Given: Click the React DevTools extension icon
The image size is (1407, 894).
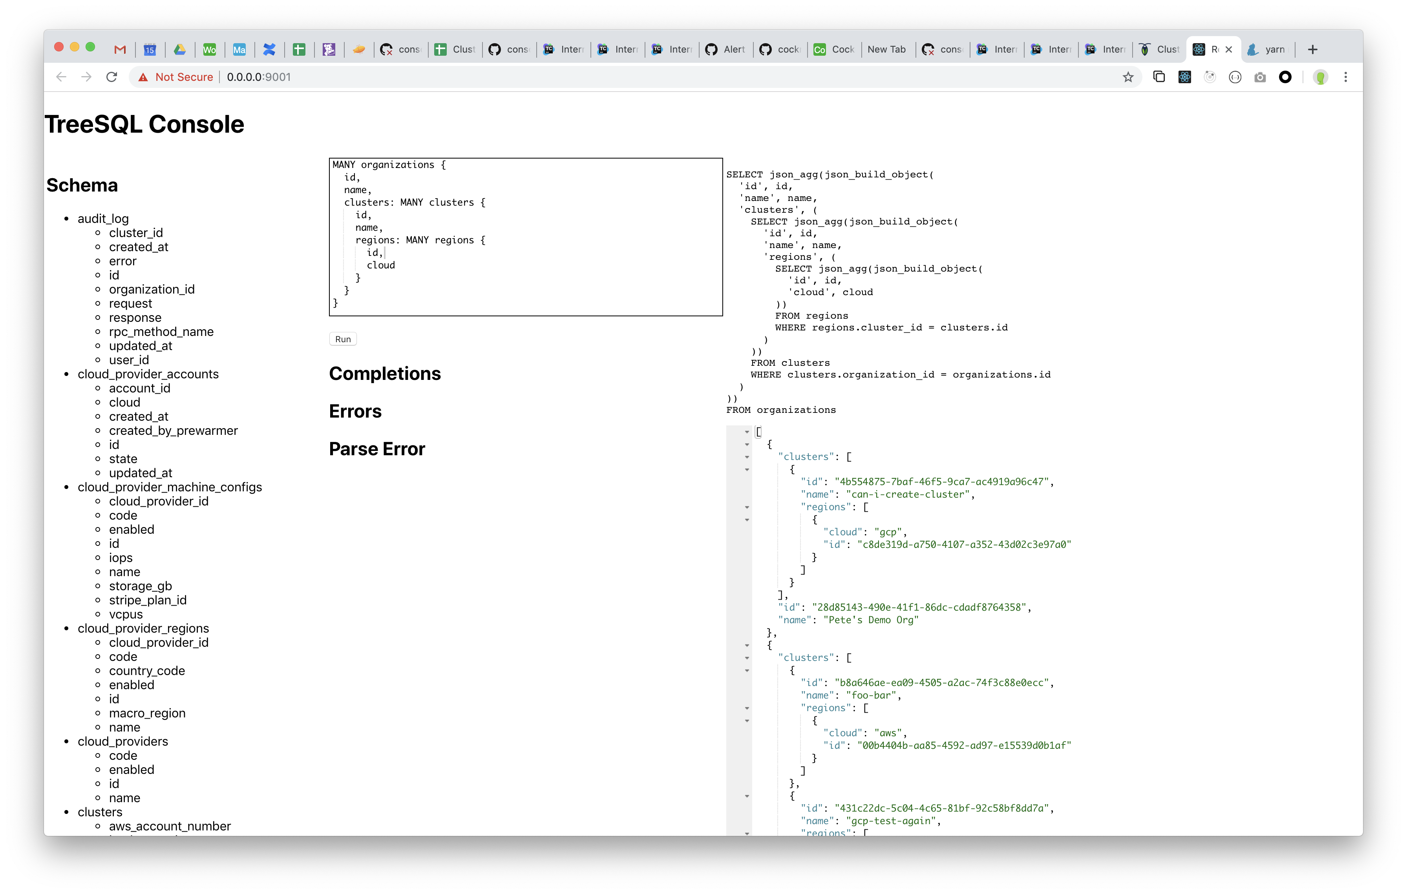Looking at the screenshot, I should [1184, 77].
